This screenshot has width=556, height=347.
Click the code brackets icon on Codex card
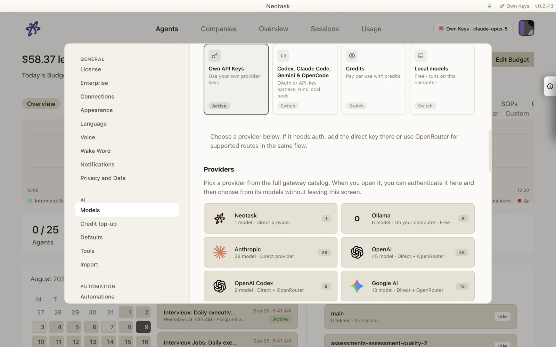click(x=283, y=56)
